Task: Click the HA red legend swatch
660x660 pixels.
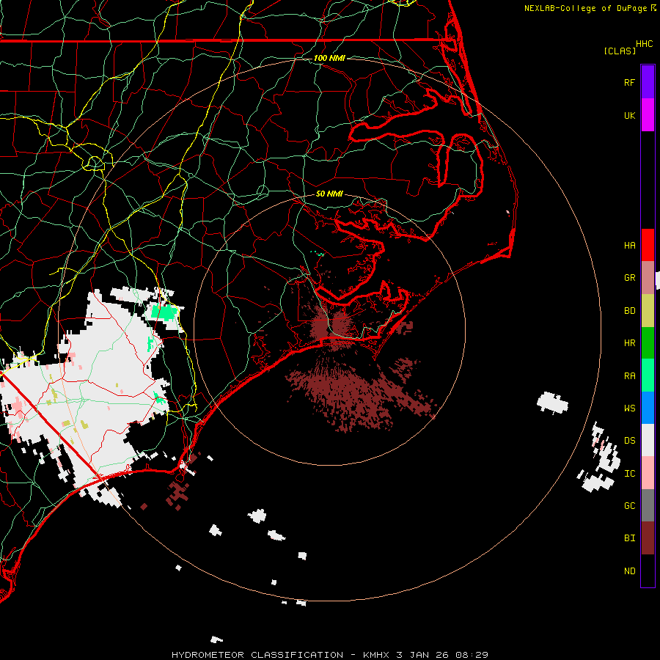Action: 648,245
